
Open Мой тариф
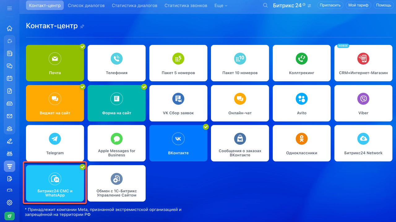tap(358, 5)
